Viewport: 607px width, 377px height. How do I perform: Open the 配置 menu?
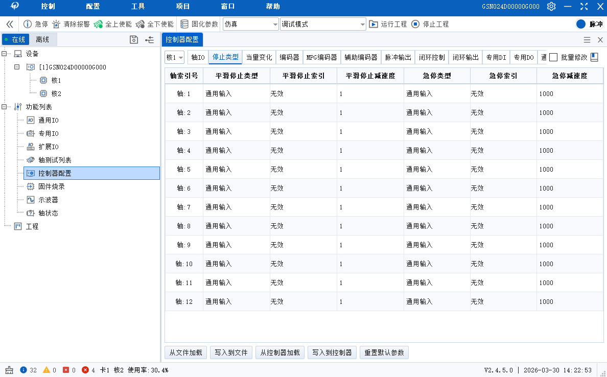(x=93, y=7)
